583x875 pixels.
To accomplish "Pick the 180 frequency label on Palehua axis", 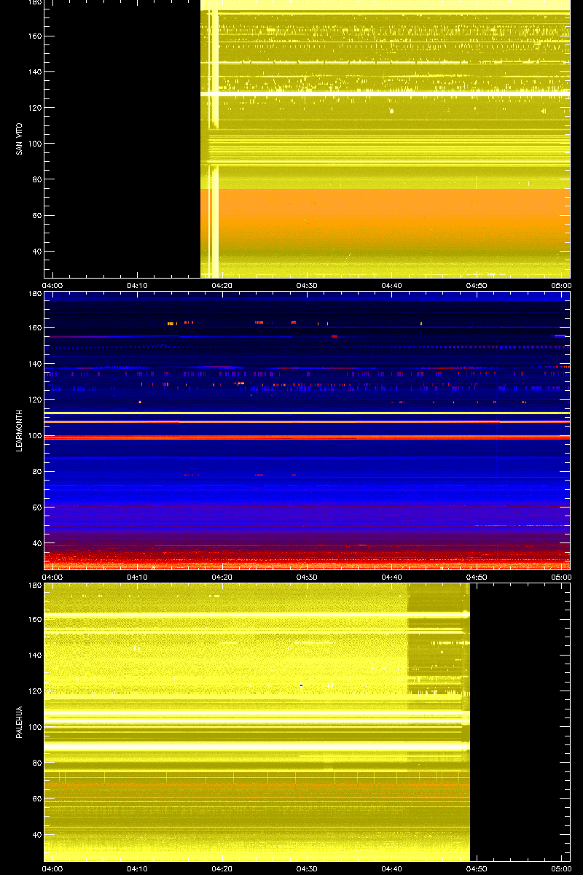I will coord(34,586).
